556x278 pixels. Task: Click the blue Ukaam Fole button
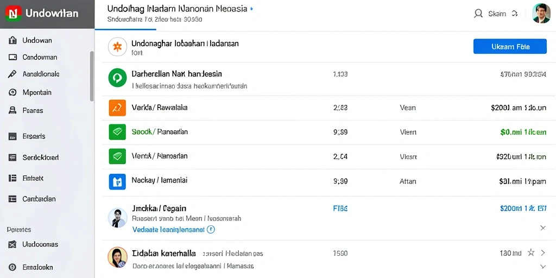(510, 47)
